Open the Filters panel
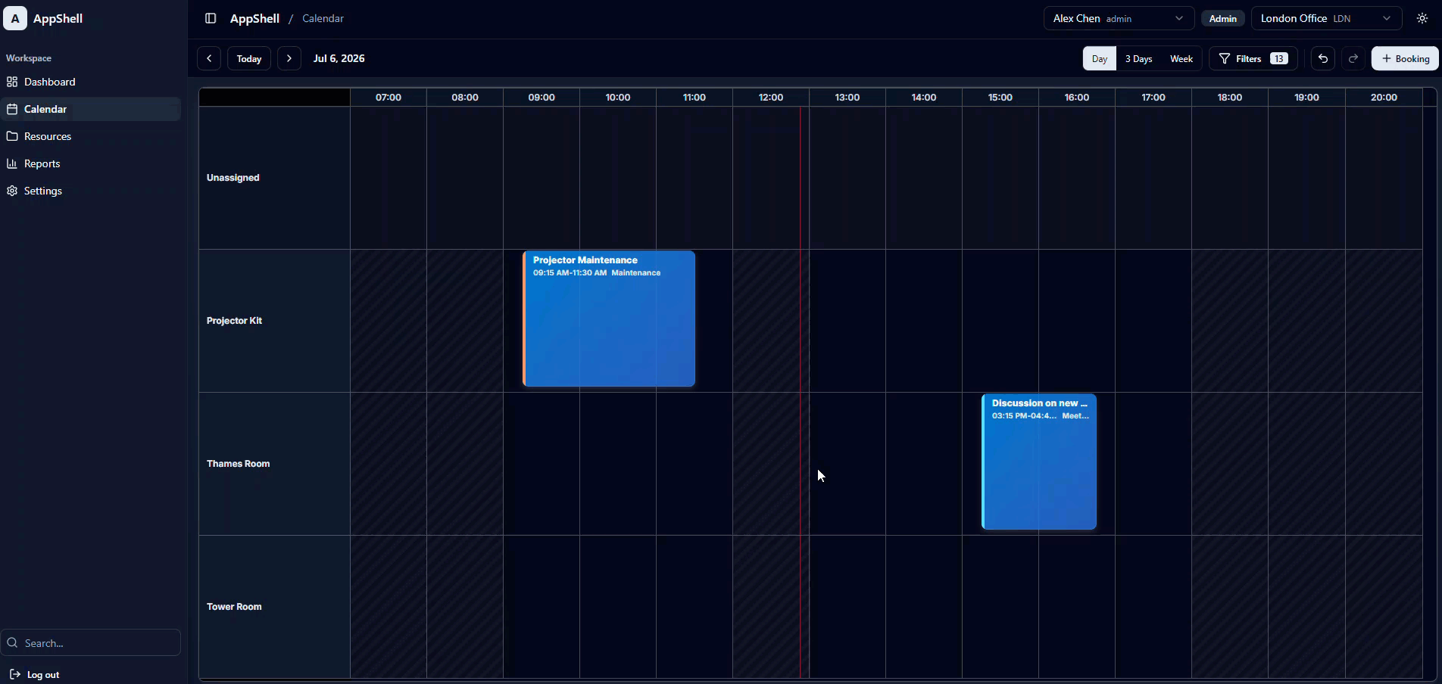Screen dimensions: 1442x684 [x=1253, y=58]
